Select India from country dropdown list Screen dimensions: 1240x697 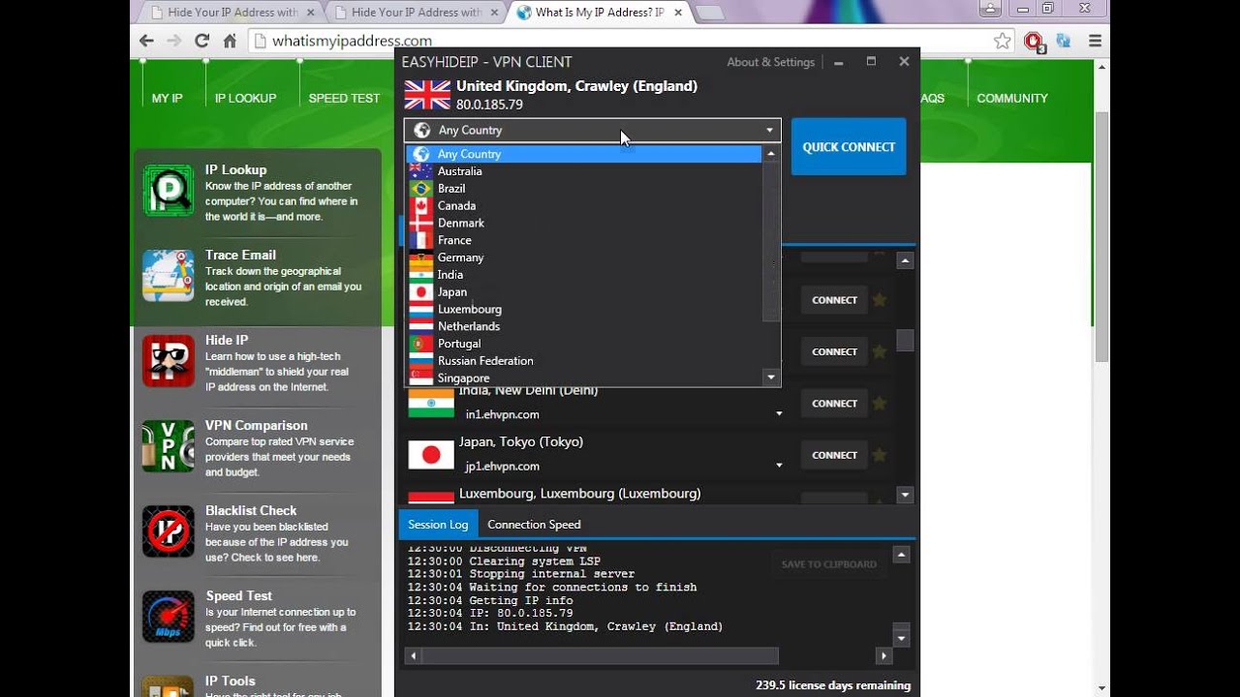coord(584,275)
